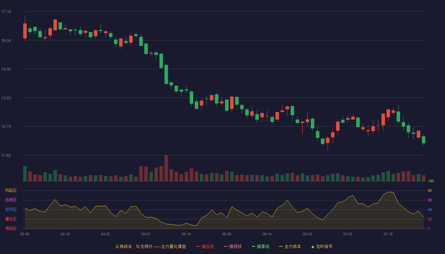This screenshot has height=254, width=445.
Task: Select the last green candlestick on the right
Action: click(x=423, y=140)
